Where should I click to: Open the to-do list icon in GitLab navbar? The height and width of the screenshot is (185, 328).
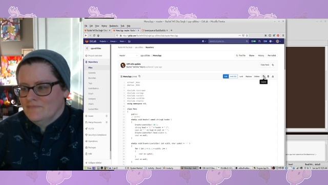click(x=265, y=41)
